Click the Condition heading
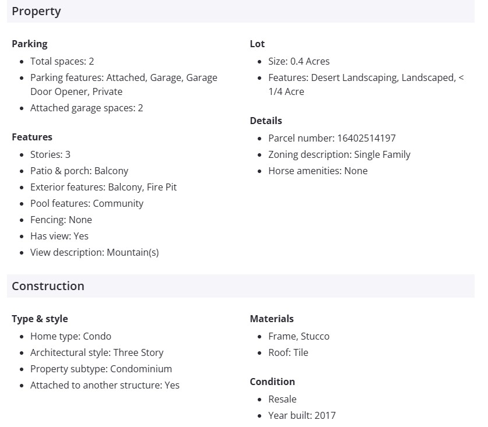This screenshot has width=488, height=427. 272,382
